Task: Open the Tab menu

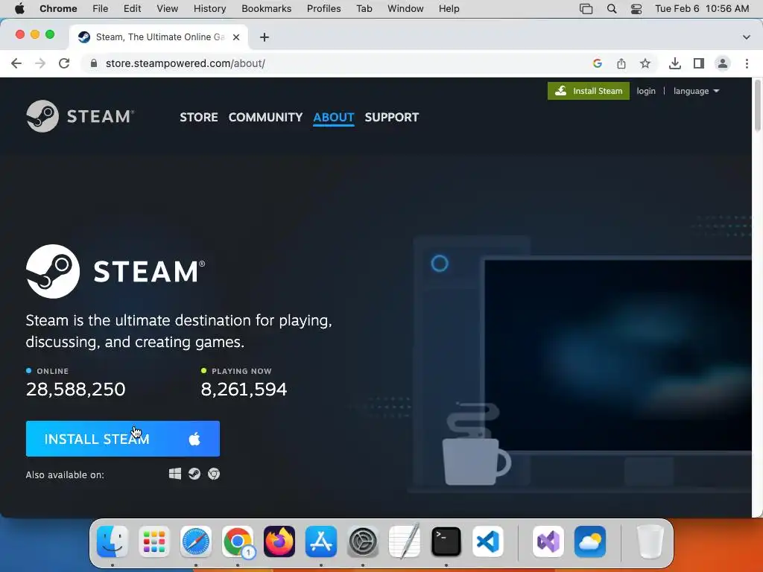Action: click(x=364, y=9)
